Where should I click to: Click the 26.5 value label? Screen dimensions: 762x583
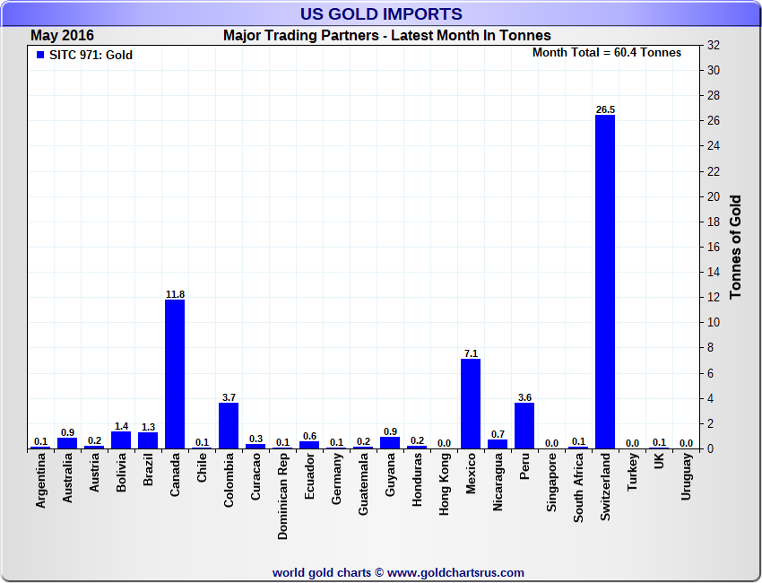coord(605,109)
